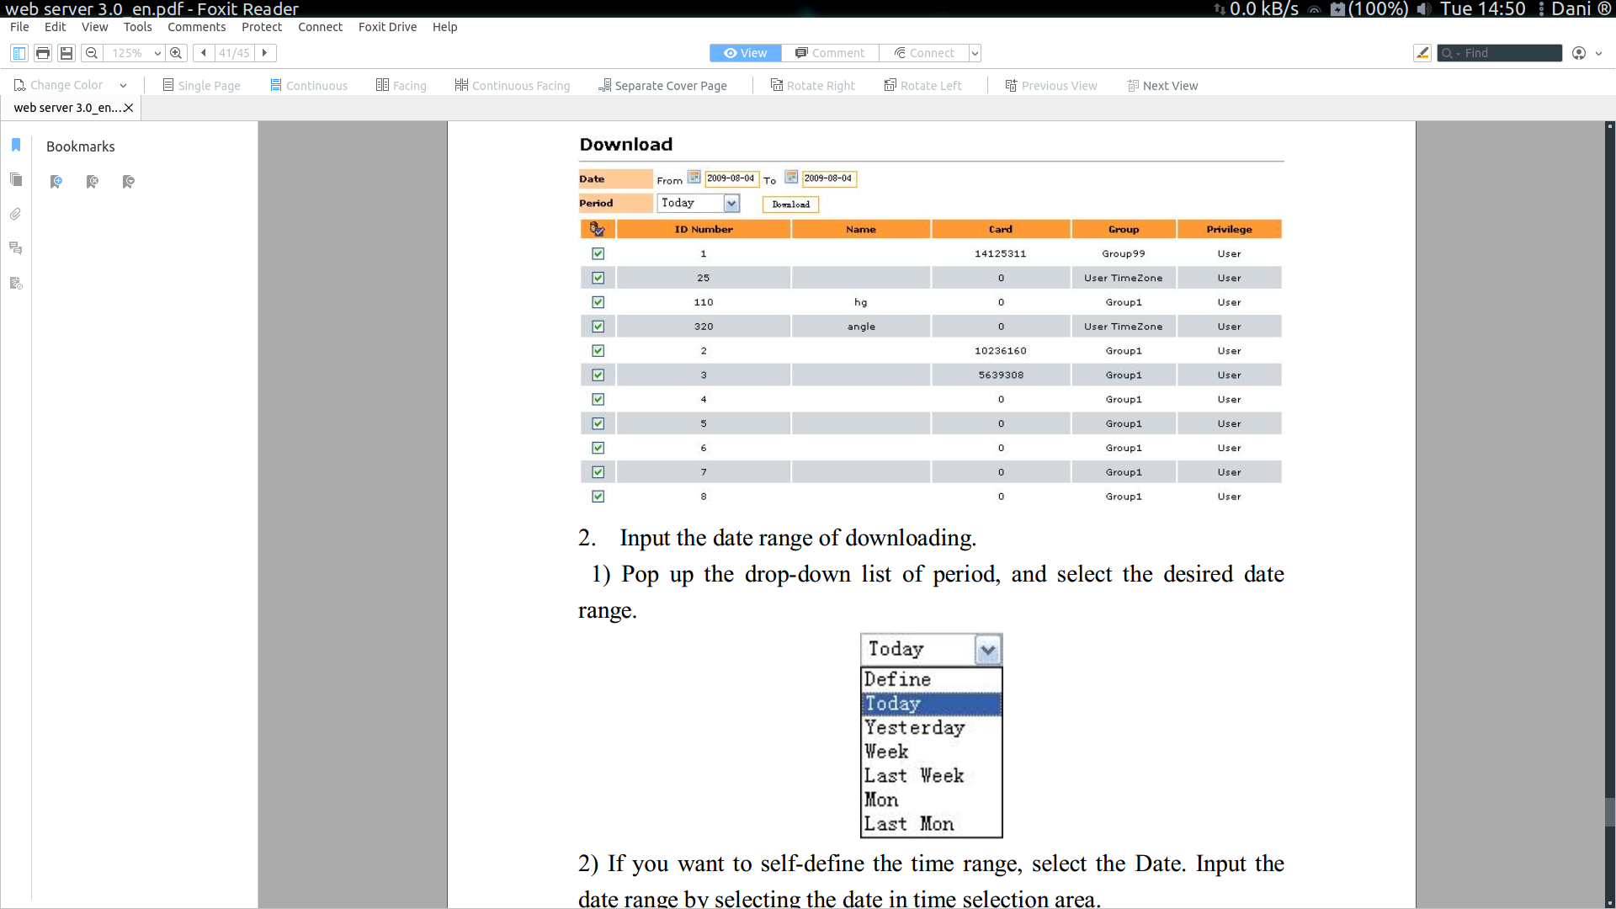Enable Continuous page mode
This screenshot has height=909, width=1616.
click(x=308, y=85)
